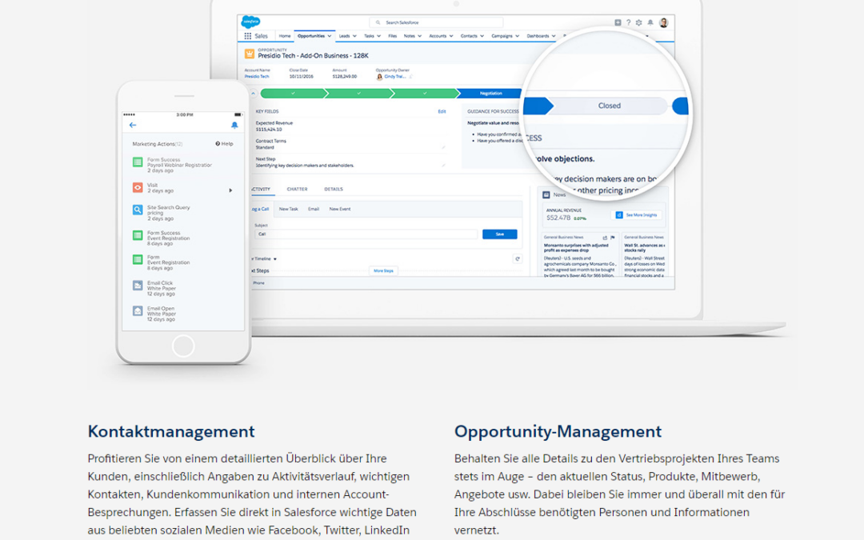Click the Subject input field containing Call
This screenshot has width=864, height=540.
366,234
